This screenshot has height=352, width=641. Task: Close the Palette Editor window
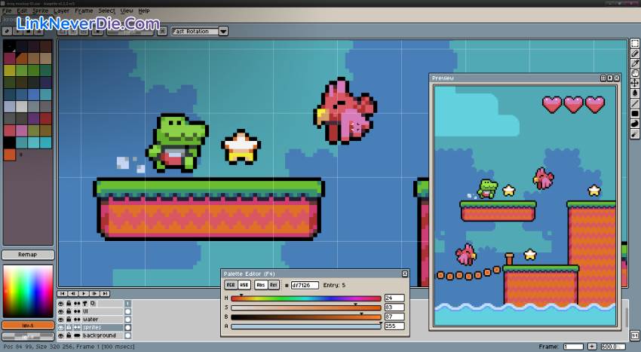(405, 274)
